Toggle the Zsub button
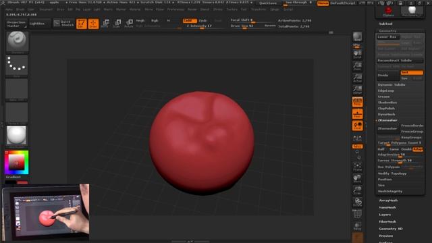The width and height of the screenshot is (432, 243). coord(202,21)
